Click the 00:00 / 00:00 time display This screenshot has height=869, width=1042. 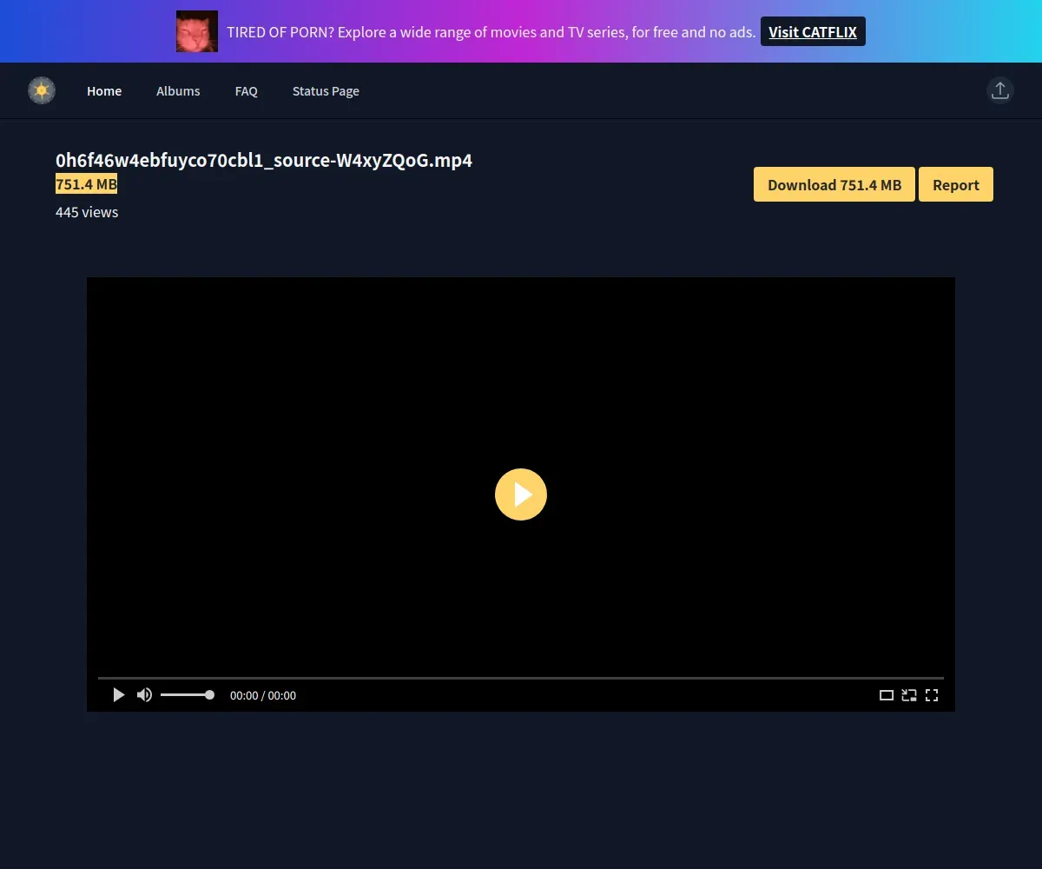[x=263, y=695]
